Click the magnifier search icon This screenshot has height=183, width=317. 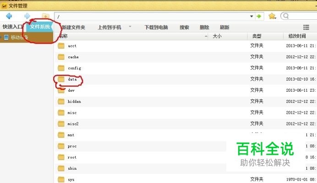(286, 16)
